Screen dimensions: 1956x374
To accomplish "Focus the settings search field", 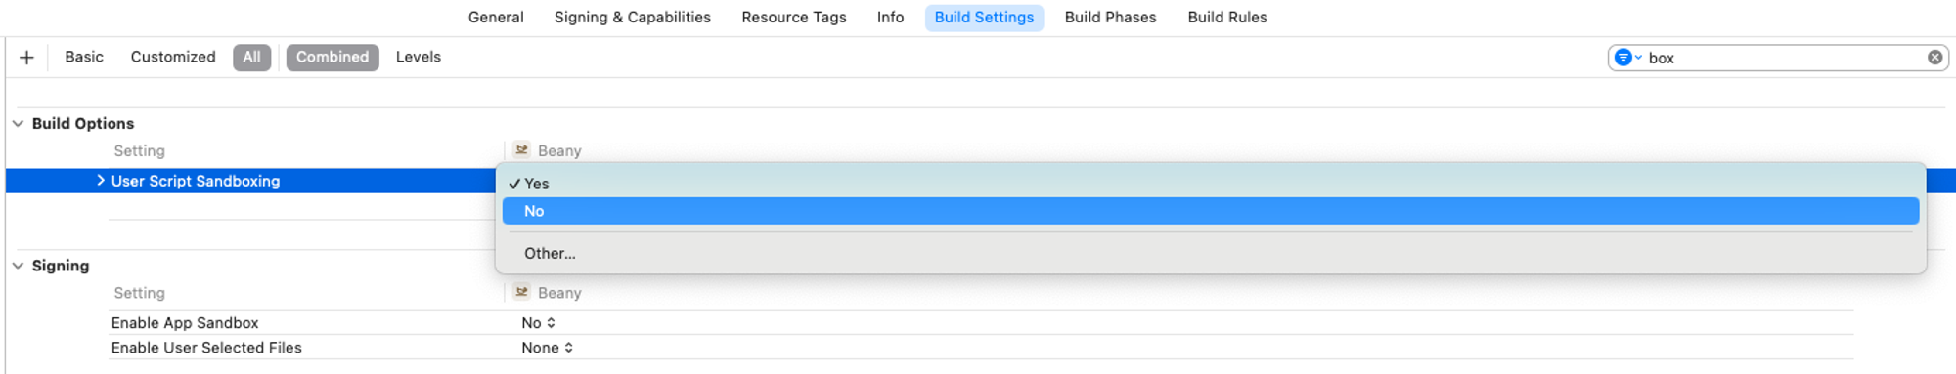I will (1783, 58).
